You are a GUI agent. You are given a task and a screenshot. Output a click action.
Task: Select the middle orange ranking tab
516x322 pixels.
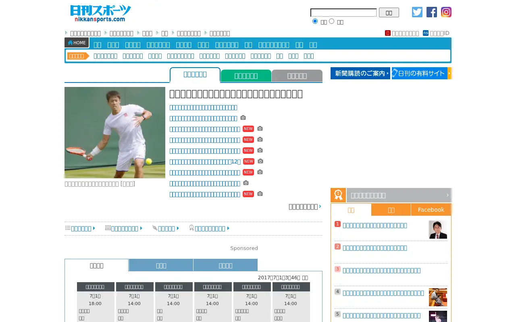391,210
